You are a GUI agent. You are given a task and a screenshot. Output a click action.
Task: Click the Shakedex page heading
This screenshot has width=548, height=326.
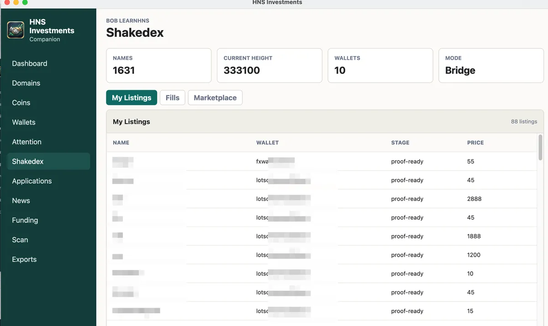135,33
